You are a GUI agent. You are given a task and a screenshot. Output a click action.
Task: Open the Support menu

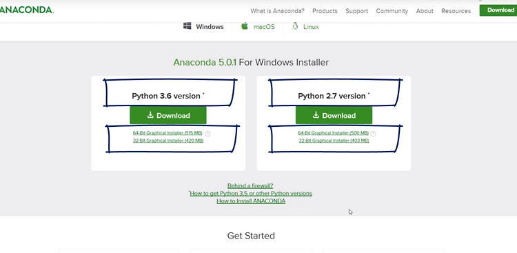[x=357, y=11]
